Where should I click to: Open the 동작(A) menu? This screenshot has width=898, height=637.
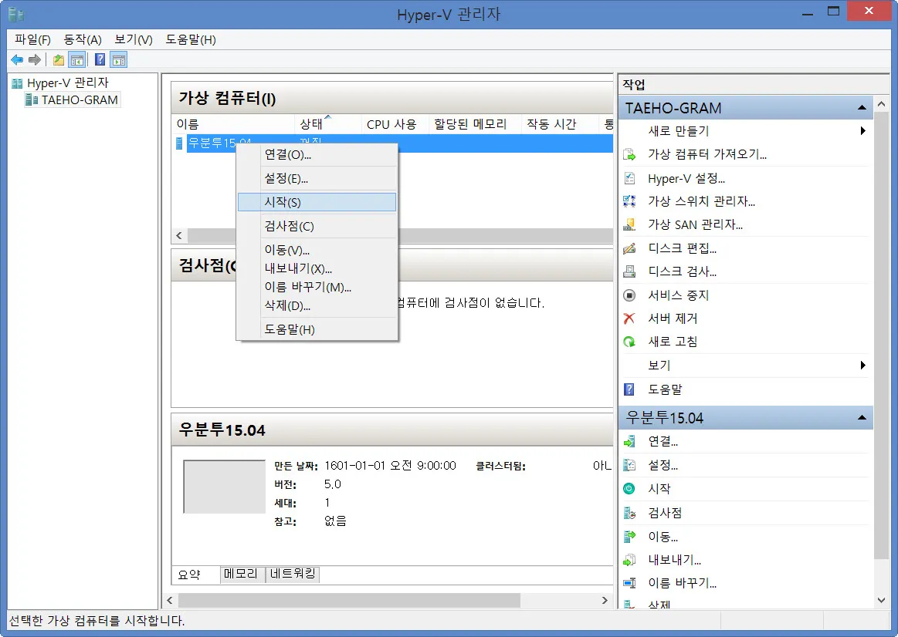coord(83,39)
